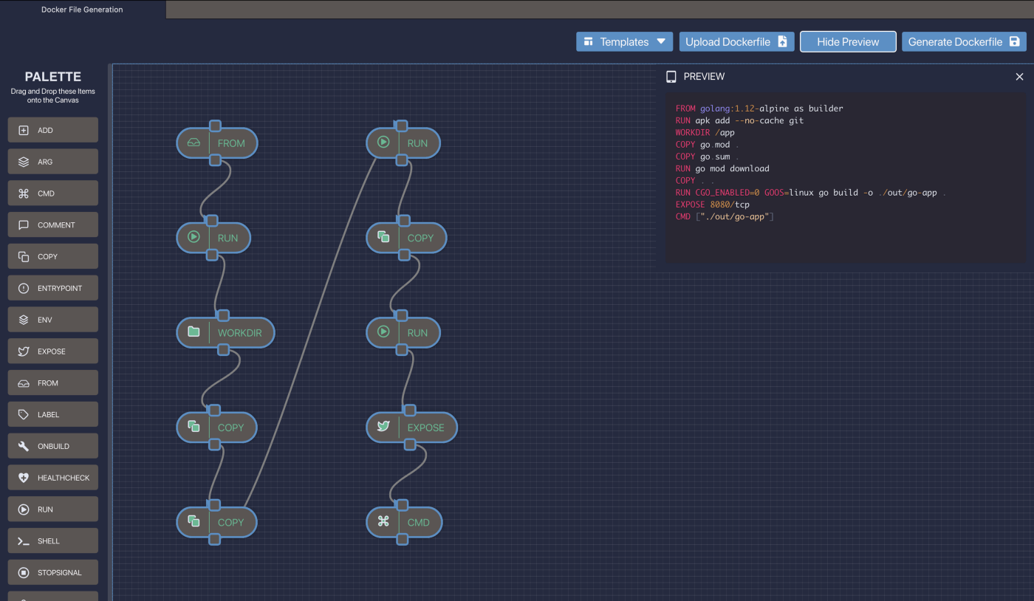This screenshot has width=1034, height=601.
Task: Click the Upload Dockerfile button
Action: (737, 42)
